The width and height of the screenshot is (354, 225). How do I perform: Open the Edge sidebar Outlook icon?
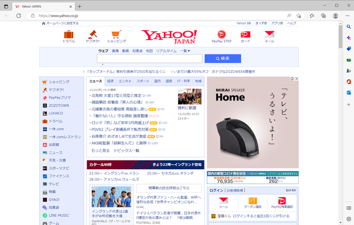coord(349,92)
